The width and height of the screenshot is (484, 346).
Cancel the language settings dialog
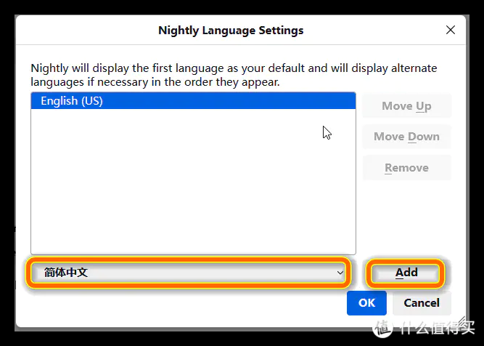pos(422,302)
